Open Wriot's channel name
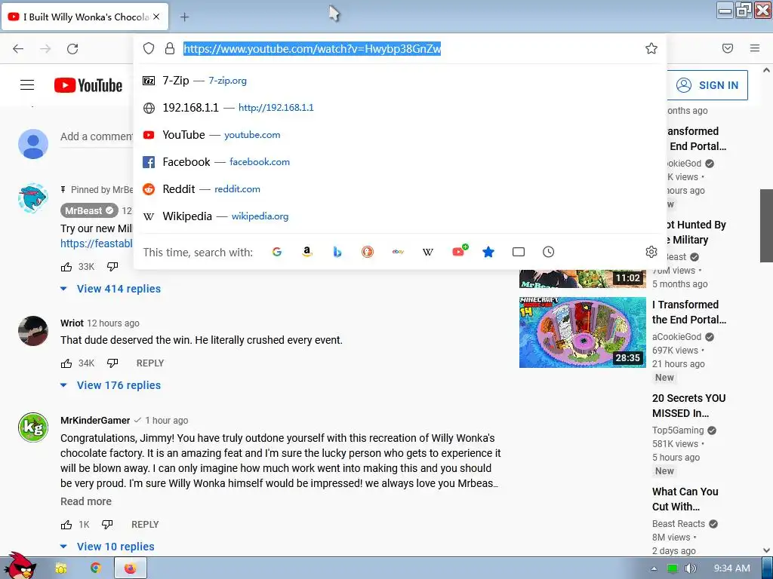 click(x=72, y=323)
